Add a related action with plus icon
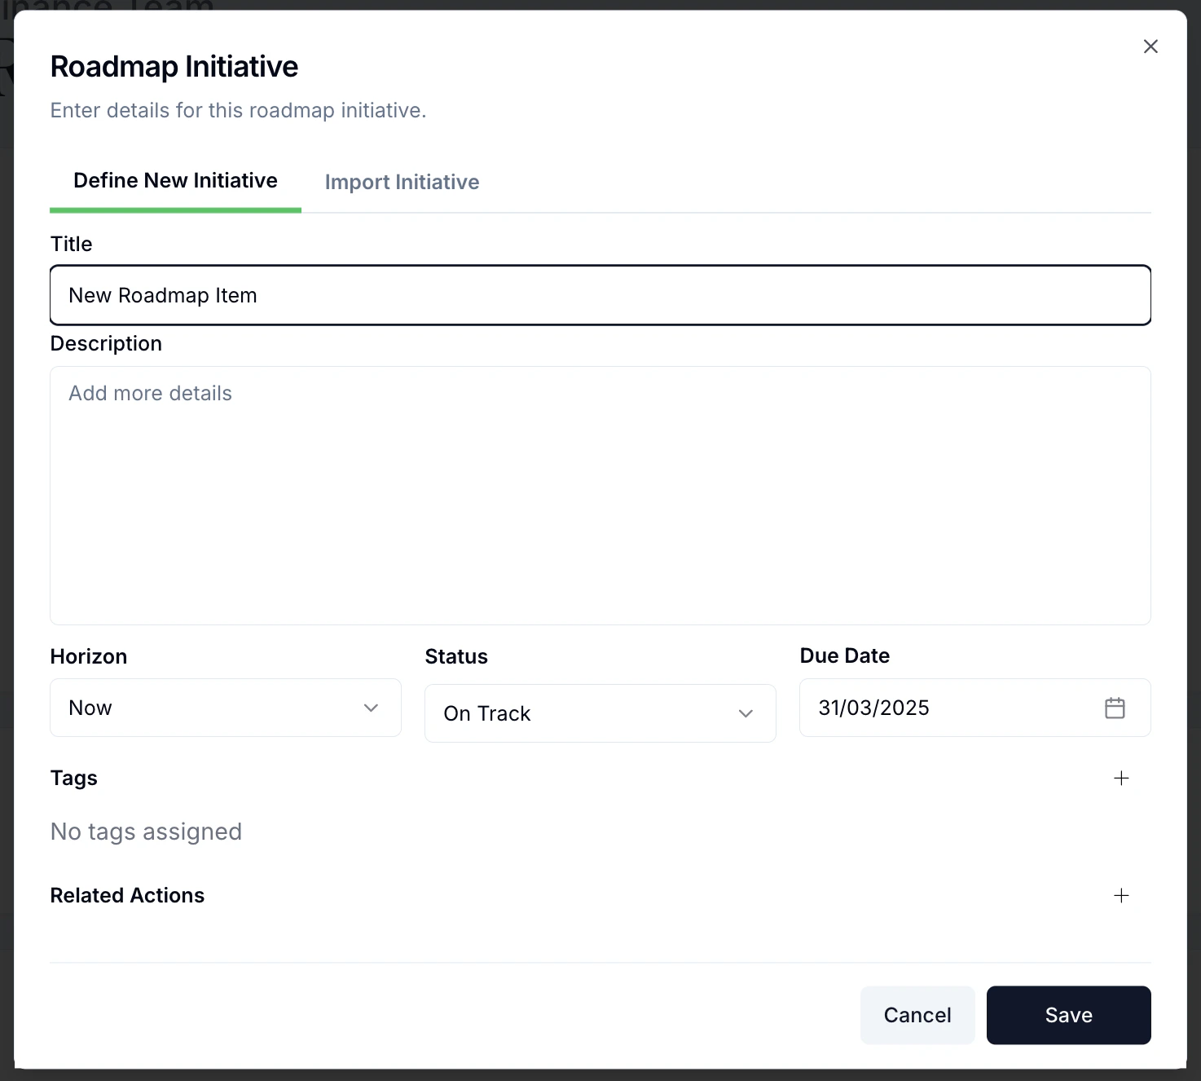The width and height of the screenshot is (1201, 1081). pos(1121,895)
